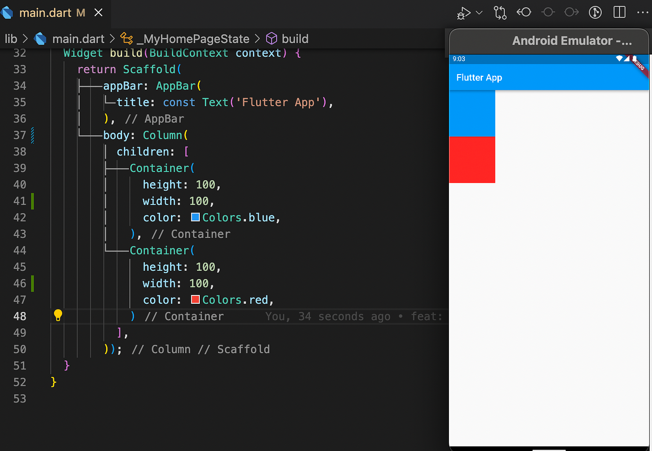Screen dimensions: 652x451
Task: Click the git blame annotation on line 48
Action: pos(354,316)
